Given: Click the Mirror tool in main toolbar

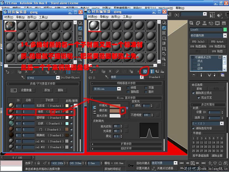Looking at the screenshot, I should coord(212,15).
